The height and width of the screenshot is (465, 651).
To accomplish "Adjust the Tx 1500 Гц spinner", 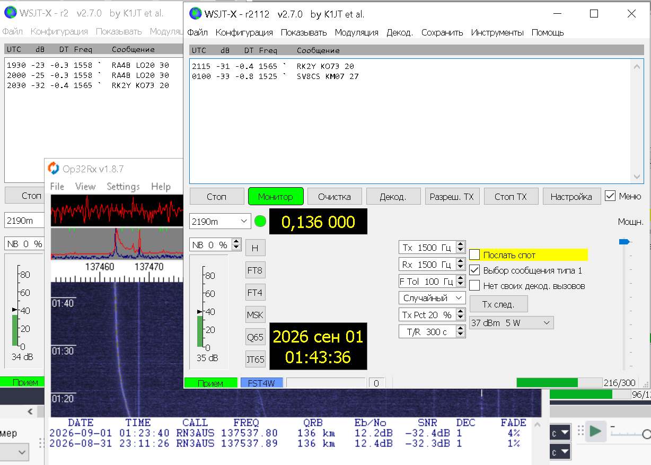I will [432, 248].
